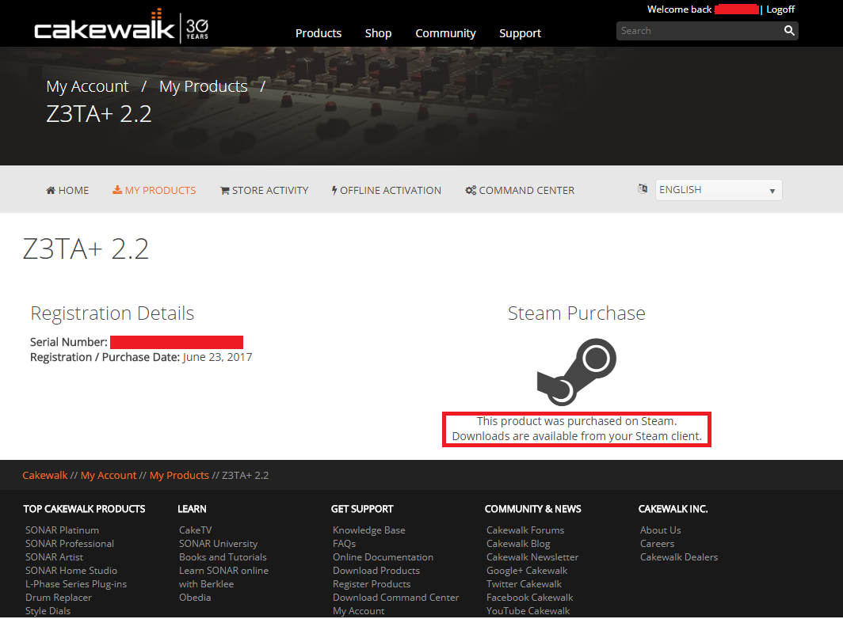The image size is (843, 619).
Task: Open the Twitter Cakewalk link
Action: click(524, 583)
